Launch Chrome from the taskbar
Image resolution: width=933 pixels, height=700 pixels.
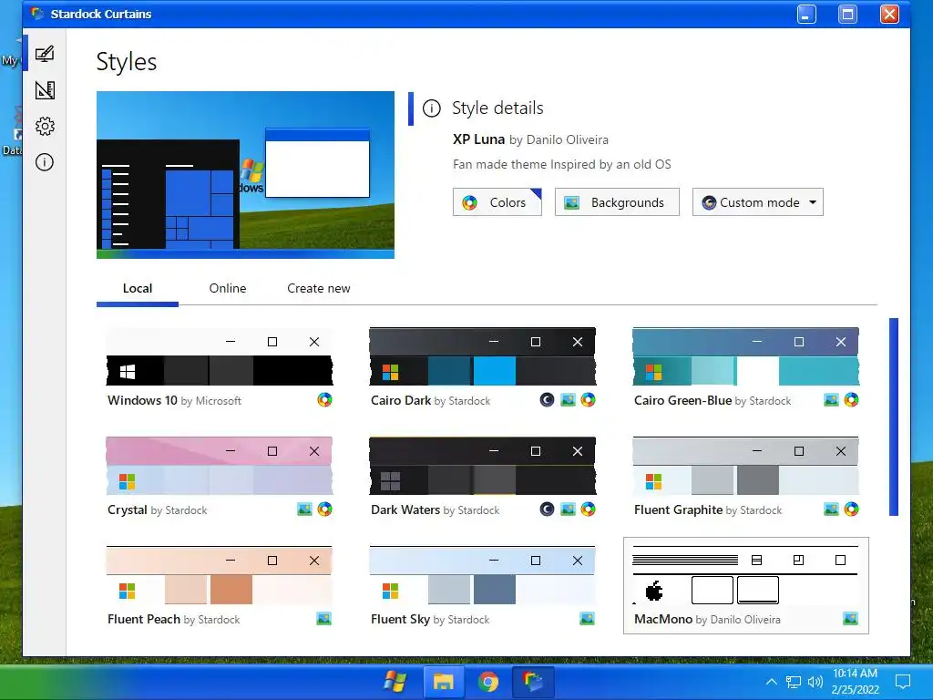point(488,682)
